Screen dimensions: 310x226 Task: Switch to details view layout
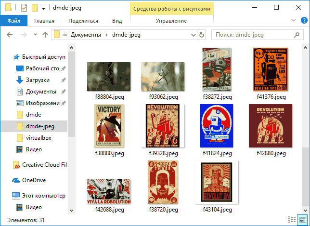click(x=292, y=220)
